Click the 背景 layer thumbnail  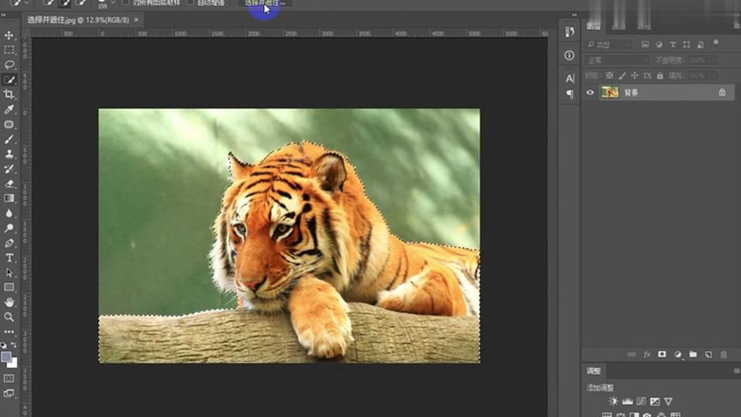point(610,93)
